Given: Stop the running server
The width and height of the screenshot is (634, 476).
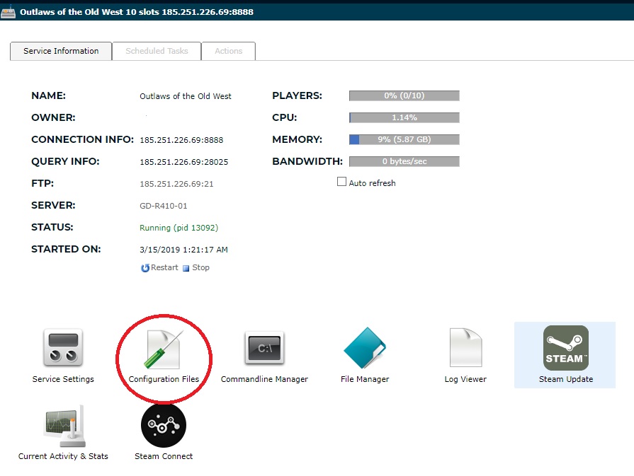Looking at the screenshot, I should click(196, 267).
